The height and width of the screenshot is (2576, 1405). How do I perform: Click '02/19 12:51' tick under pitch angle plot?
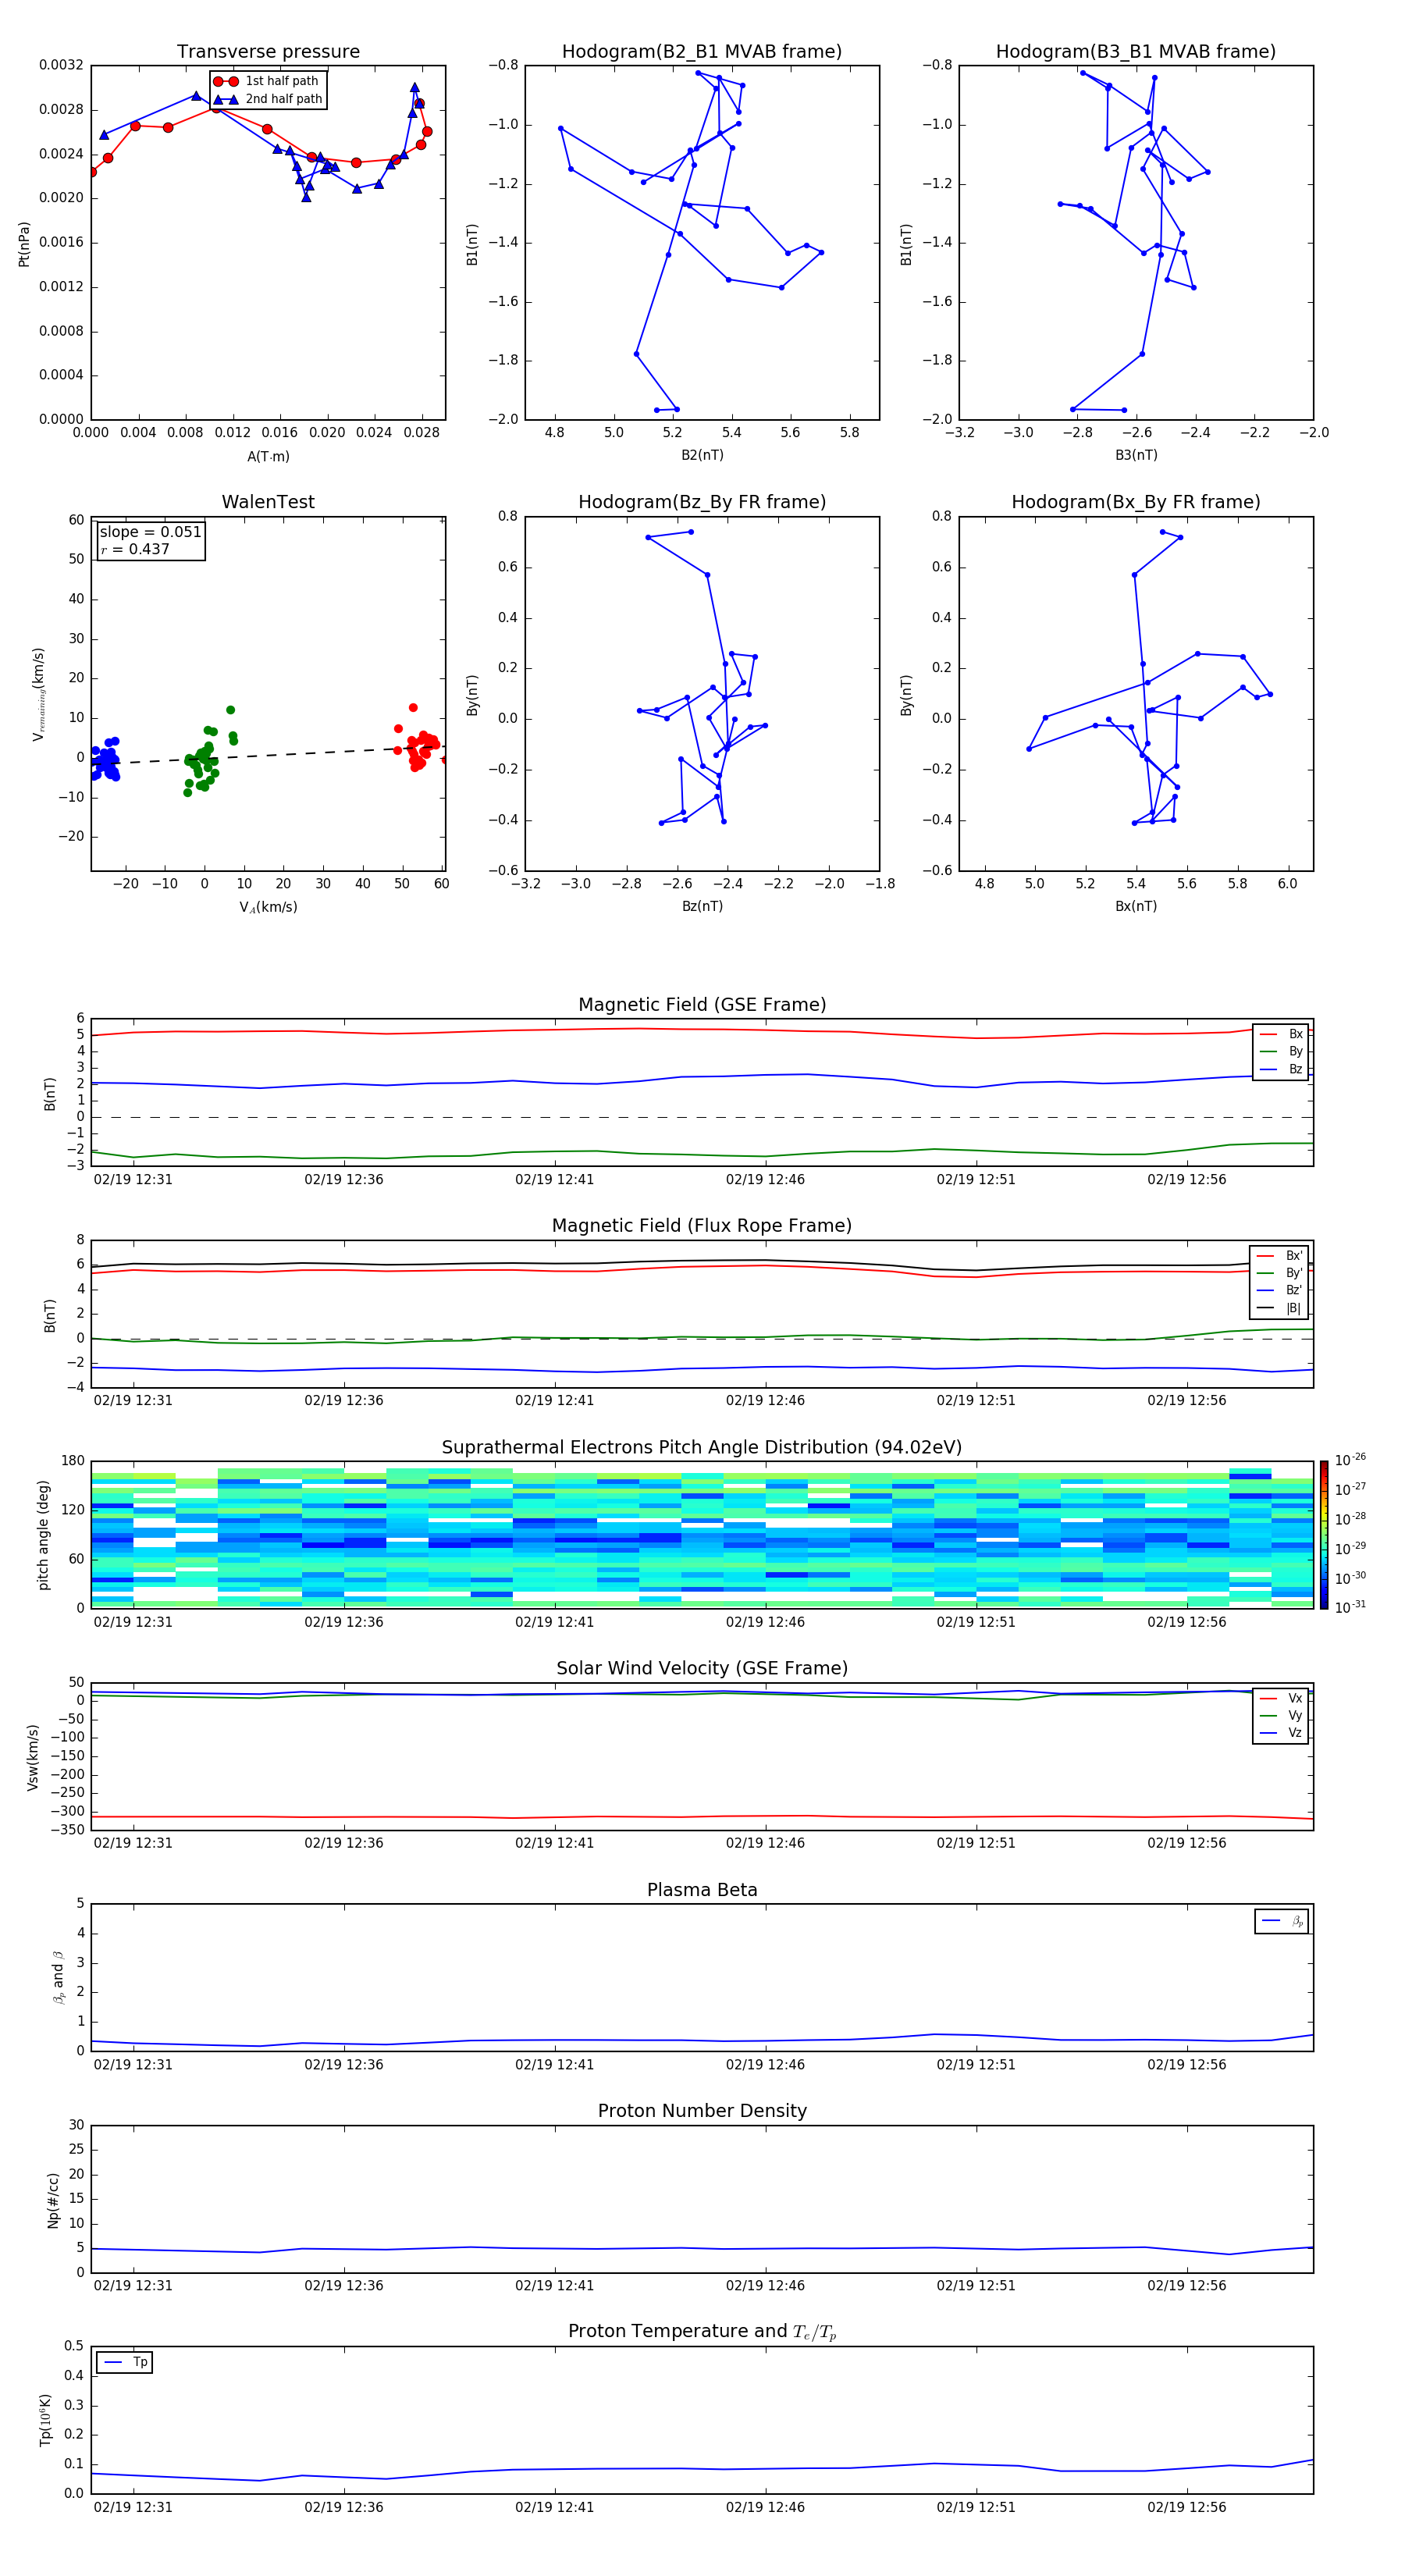[976, 1622]
